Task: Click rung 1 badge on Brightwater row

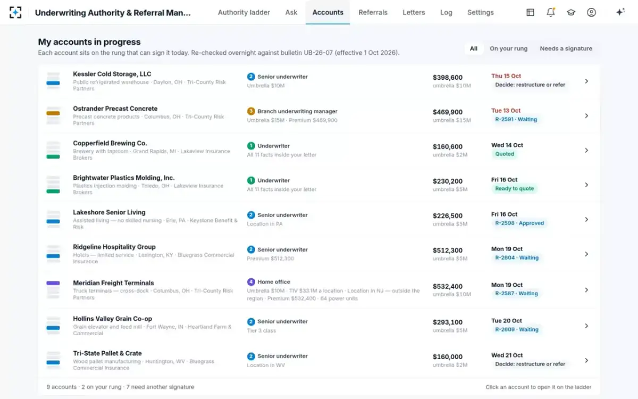Action: [x=251, y=180]
